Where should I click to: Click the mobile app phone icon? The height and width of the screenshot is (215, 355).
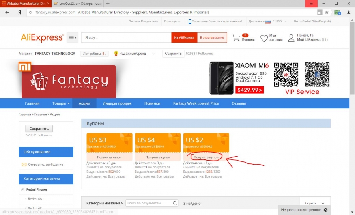[x=190, y=21]
